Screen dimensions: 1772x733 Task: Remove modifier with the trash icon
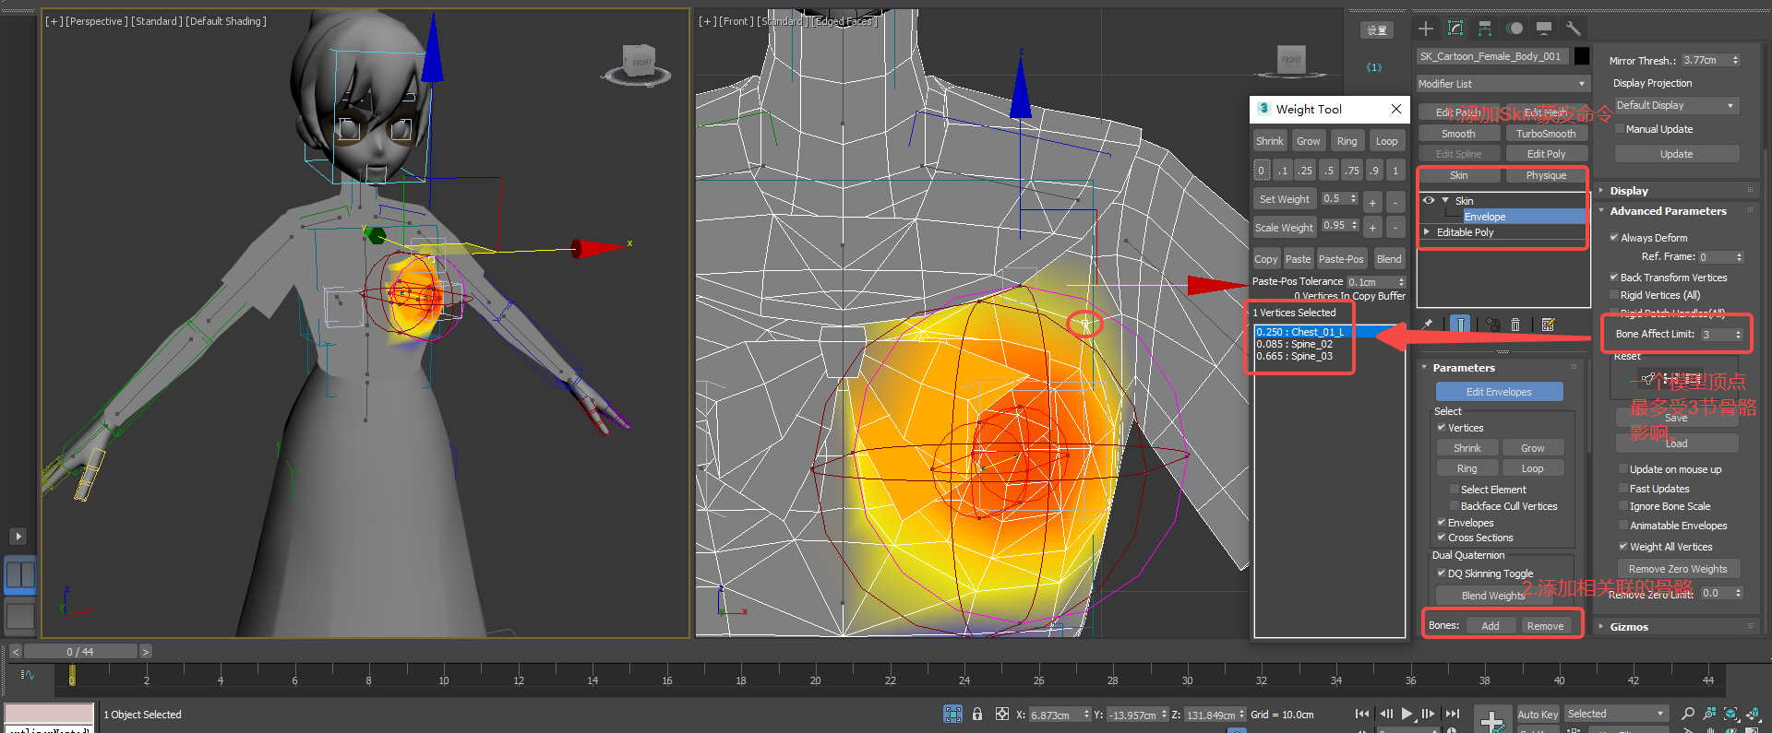[x=1515, y=325]
